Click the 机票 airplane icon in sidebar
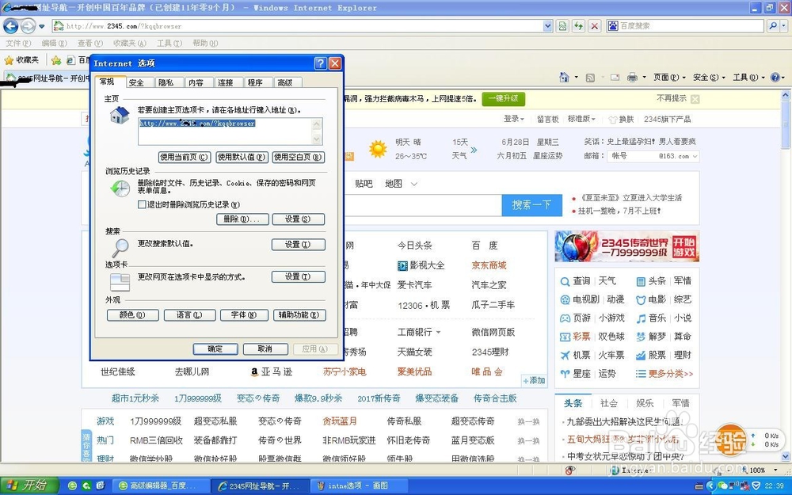The width and height of the screenshot is (792, 495). tap(565, 356)
